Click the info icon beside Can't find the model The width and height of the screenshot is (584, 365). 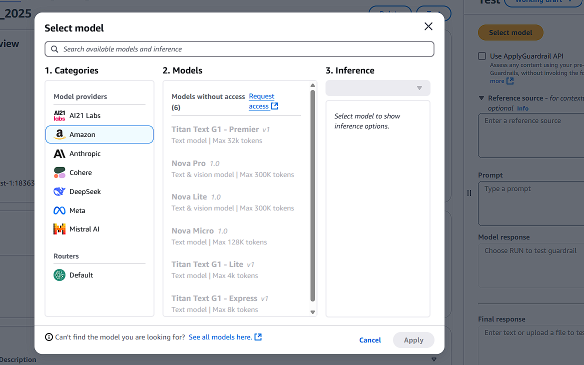pos(49,337)
